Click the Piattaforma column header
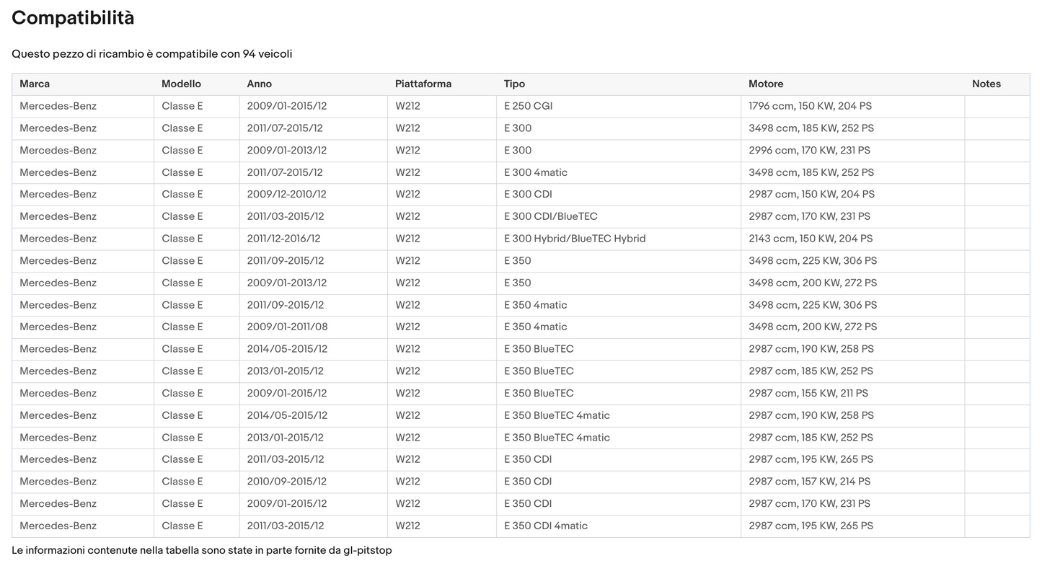The width and height of the screenshot is (1042, 566). click(442, 84)
